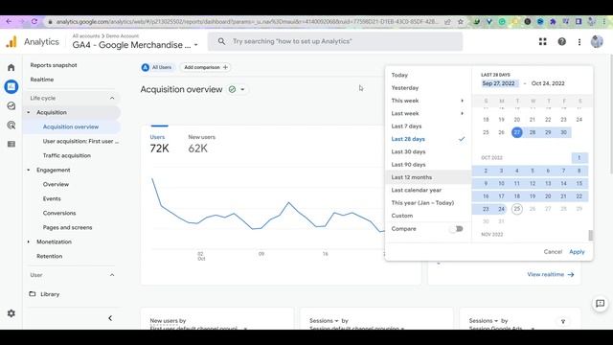
Task: Open the Library folder icon
Action: [33, 294]
